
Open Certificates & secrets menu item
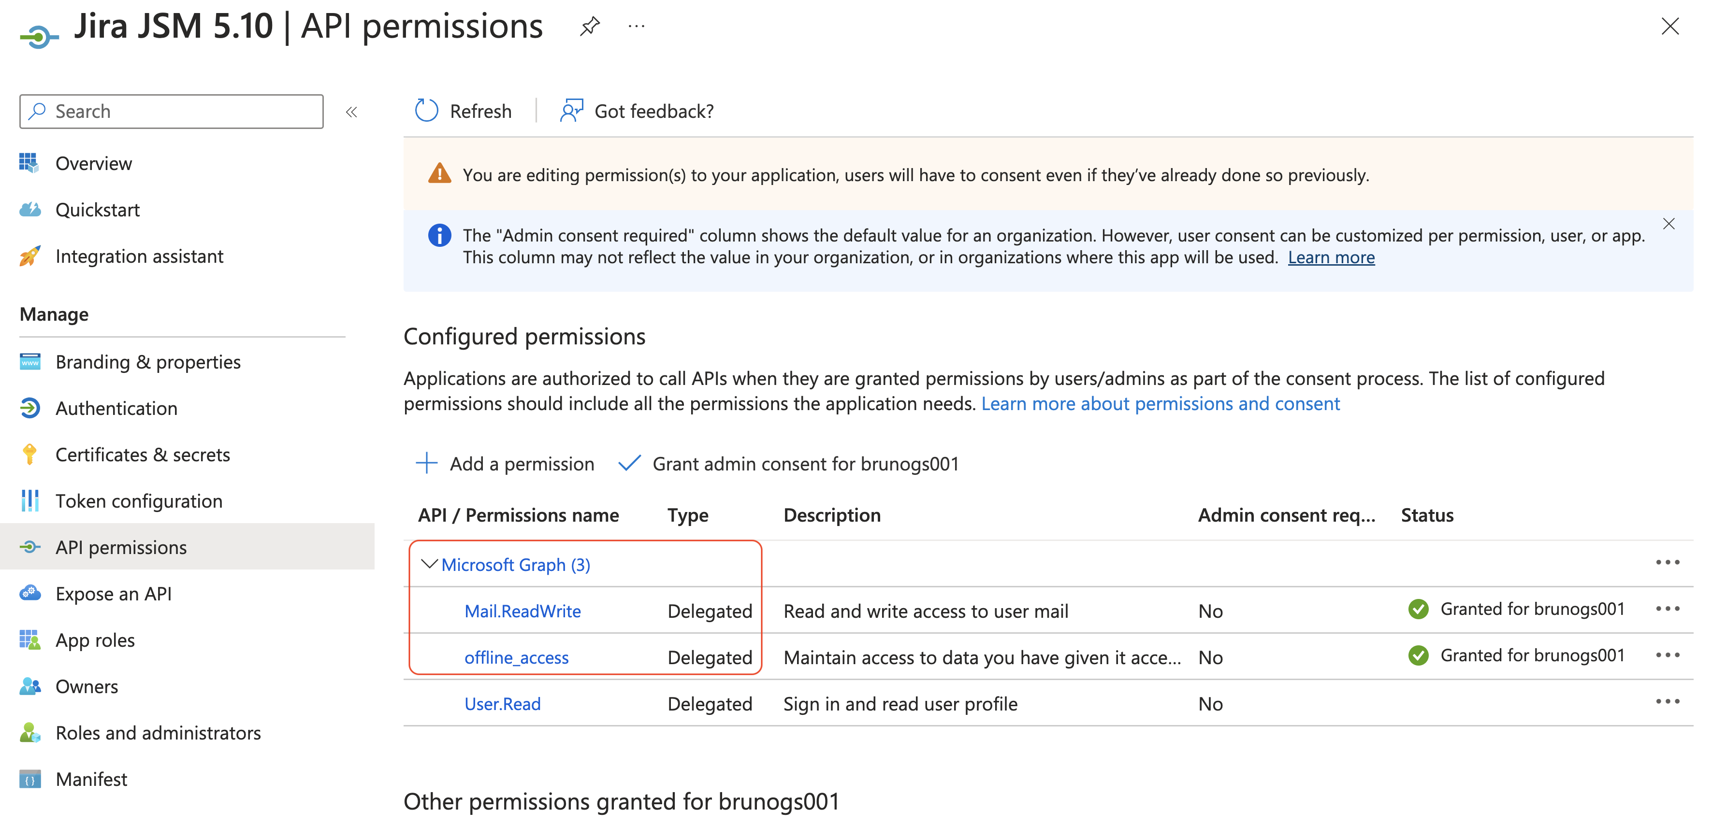pyautogui.click(x=142, y=455)
